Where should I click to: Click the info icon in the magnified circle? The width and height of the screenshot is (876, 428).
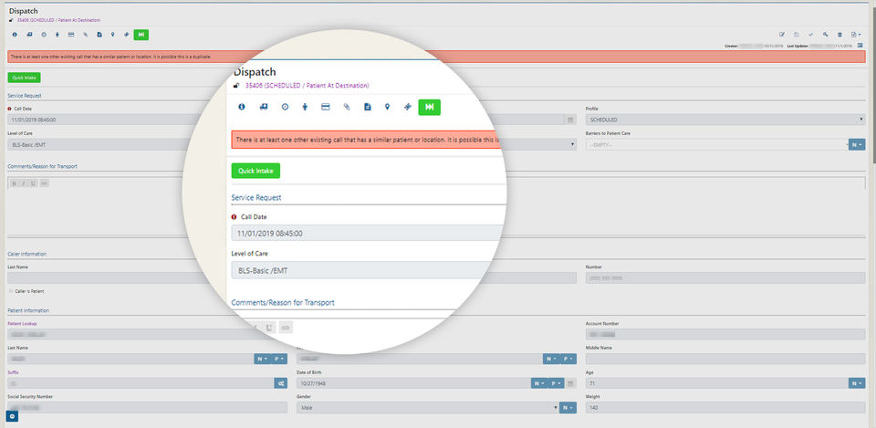[242, 107]
